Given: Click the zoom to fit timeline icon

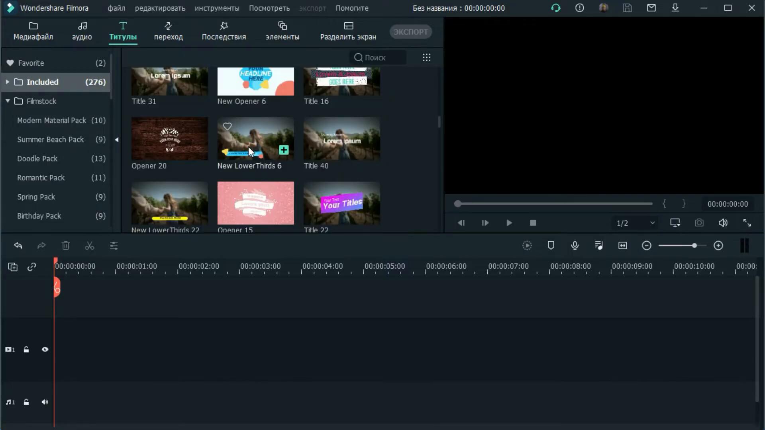Looking at the screenshot, I should 622,246.
